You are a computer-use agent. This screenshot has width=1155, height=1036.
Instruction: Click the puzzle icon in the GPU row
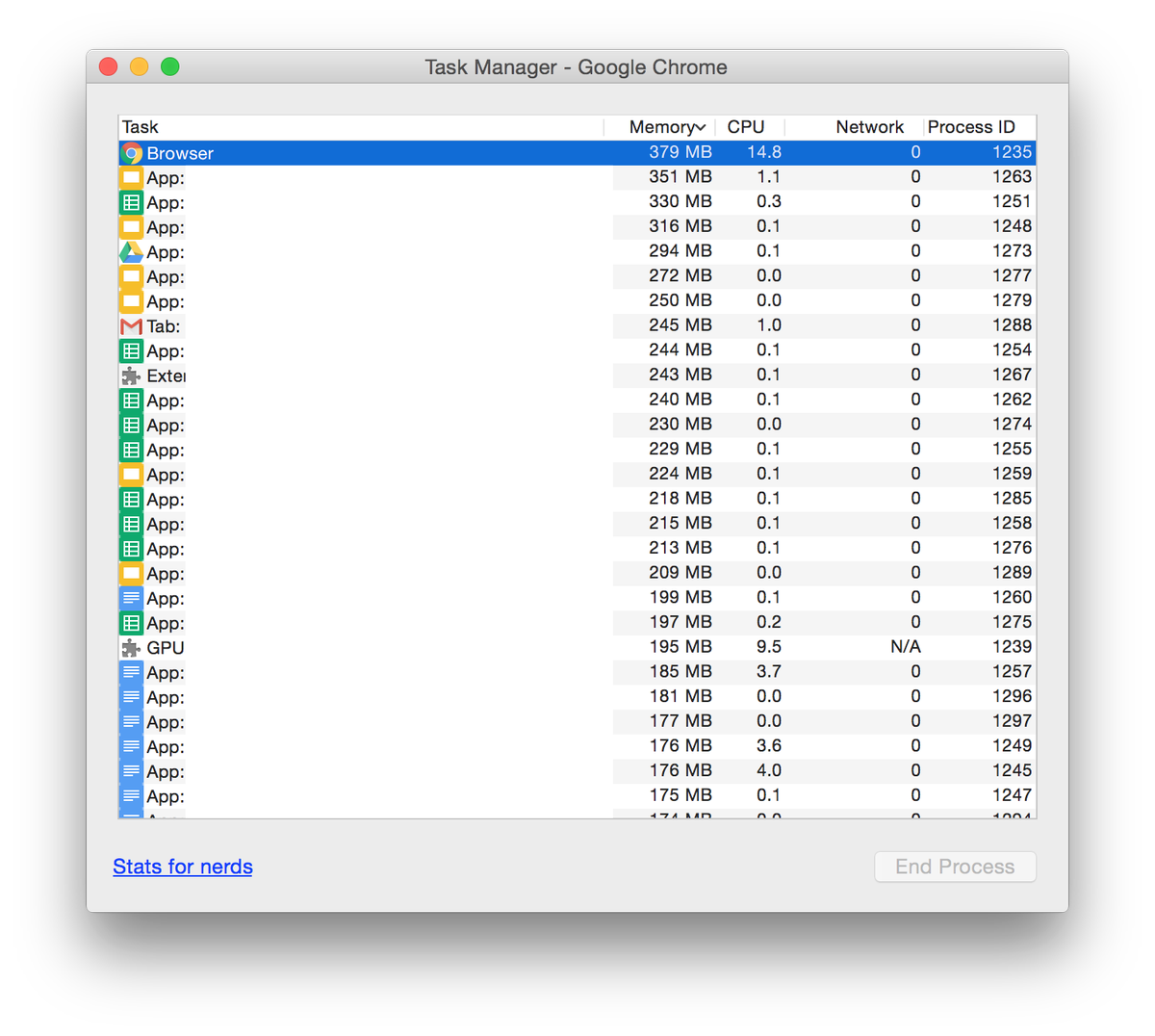[x=131, y=648]
